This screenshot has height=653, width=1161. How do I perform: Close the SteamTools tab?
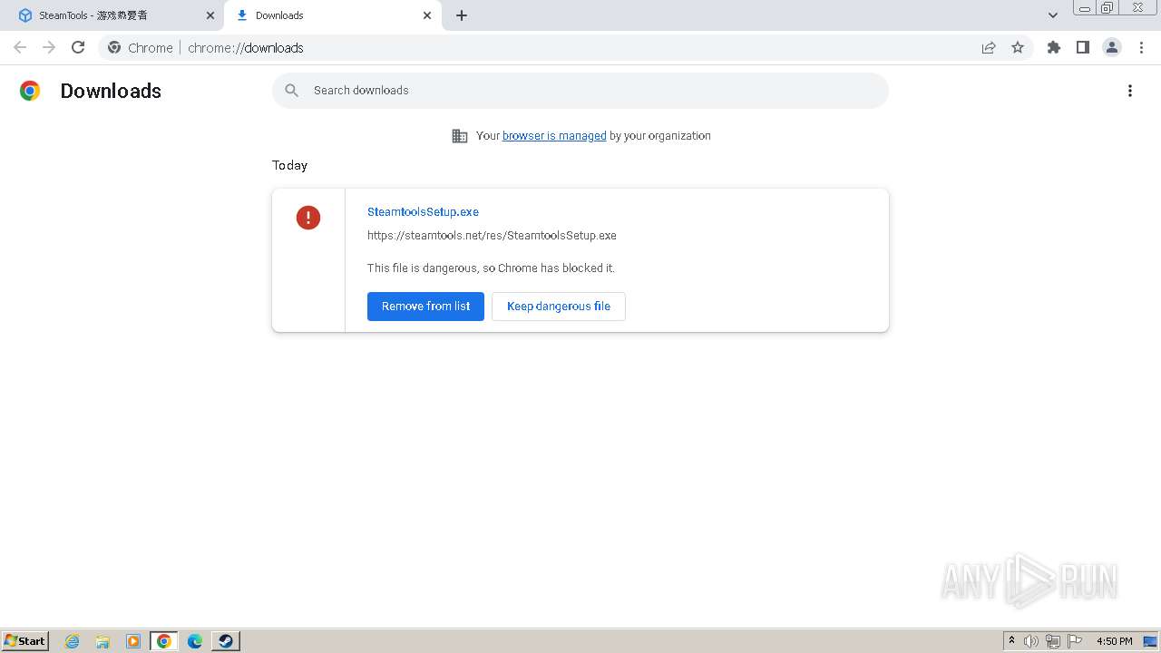210,15
